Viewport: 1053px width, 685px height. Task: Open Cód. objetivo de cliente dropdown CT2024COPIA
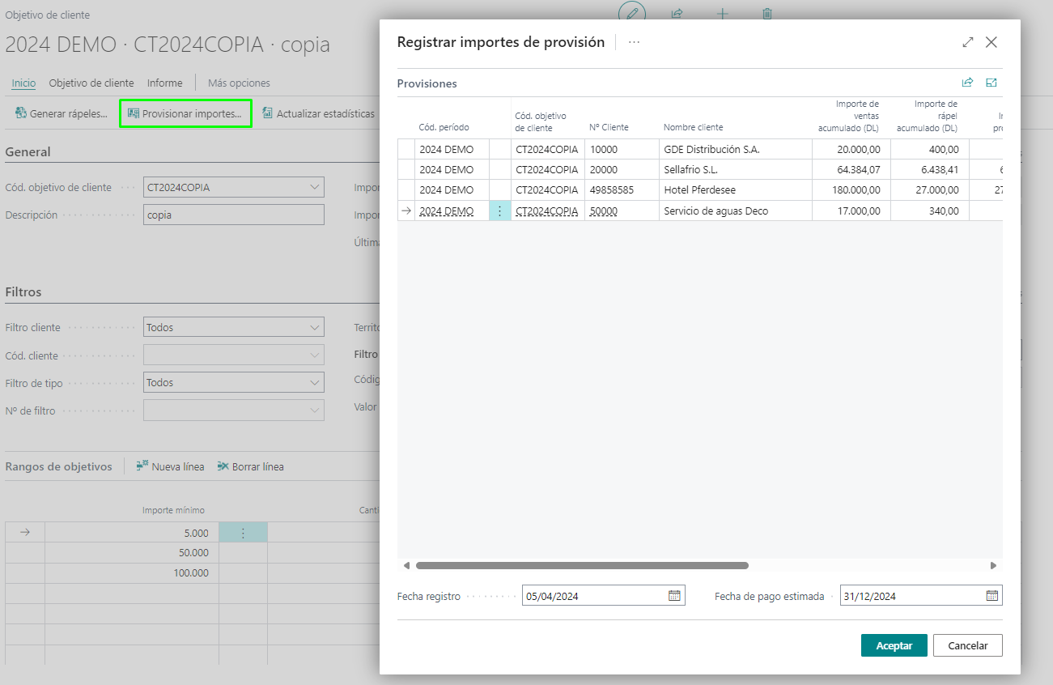point(315,187)
